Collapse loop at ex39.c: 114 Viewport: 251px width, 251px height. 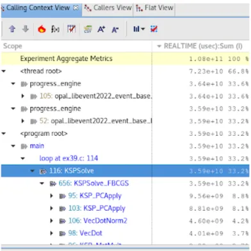tap(23, 159)
